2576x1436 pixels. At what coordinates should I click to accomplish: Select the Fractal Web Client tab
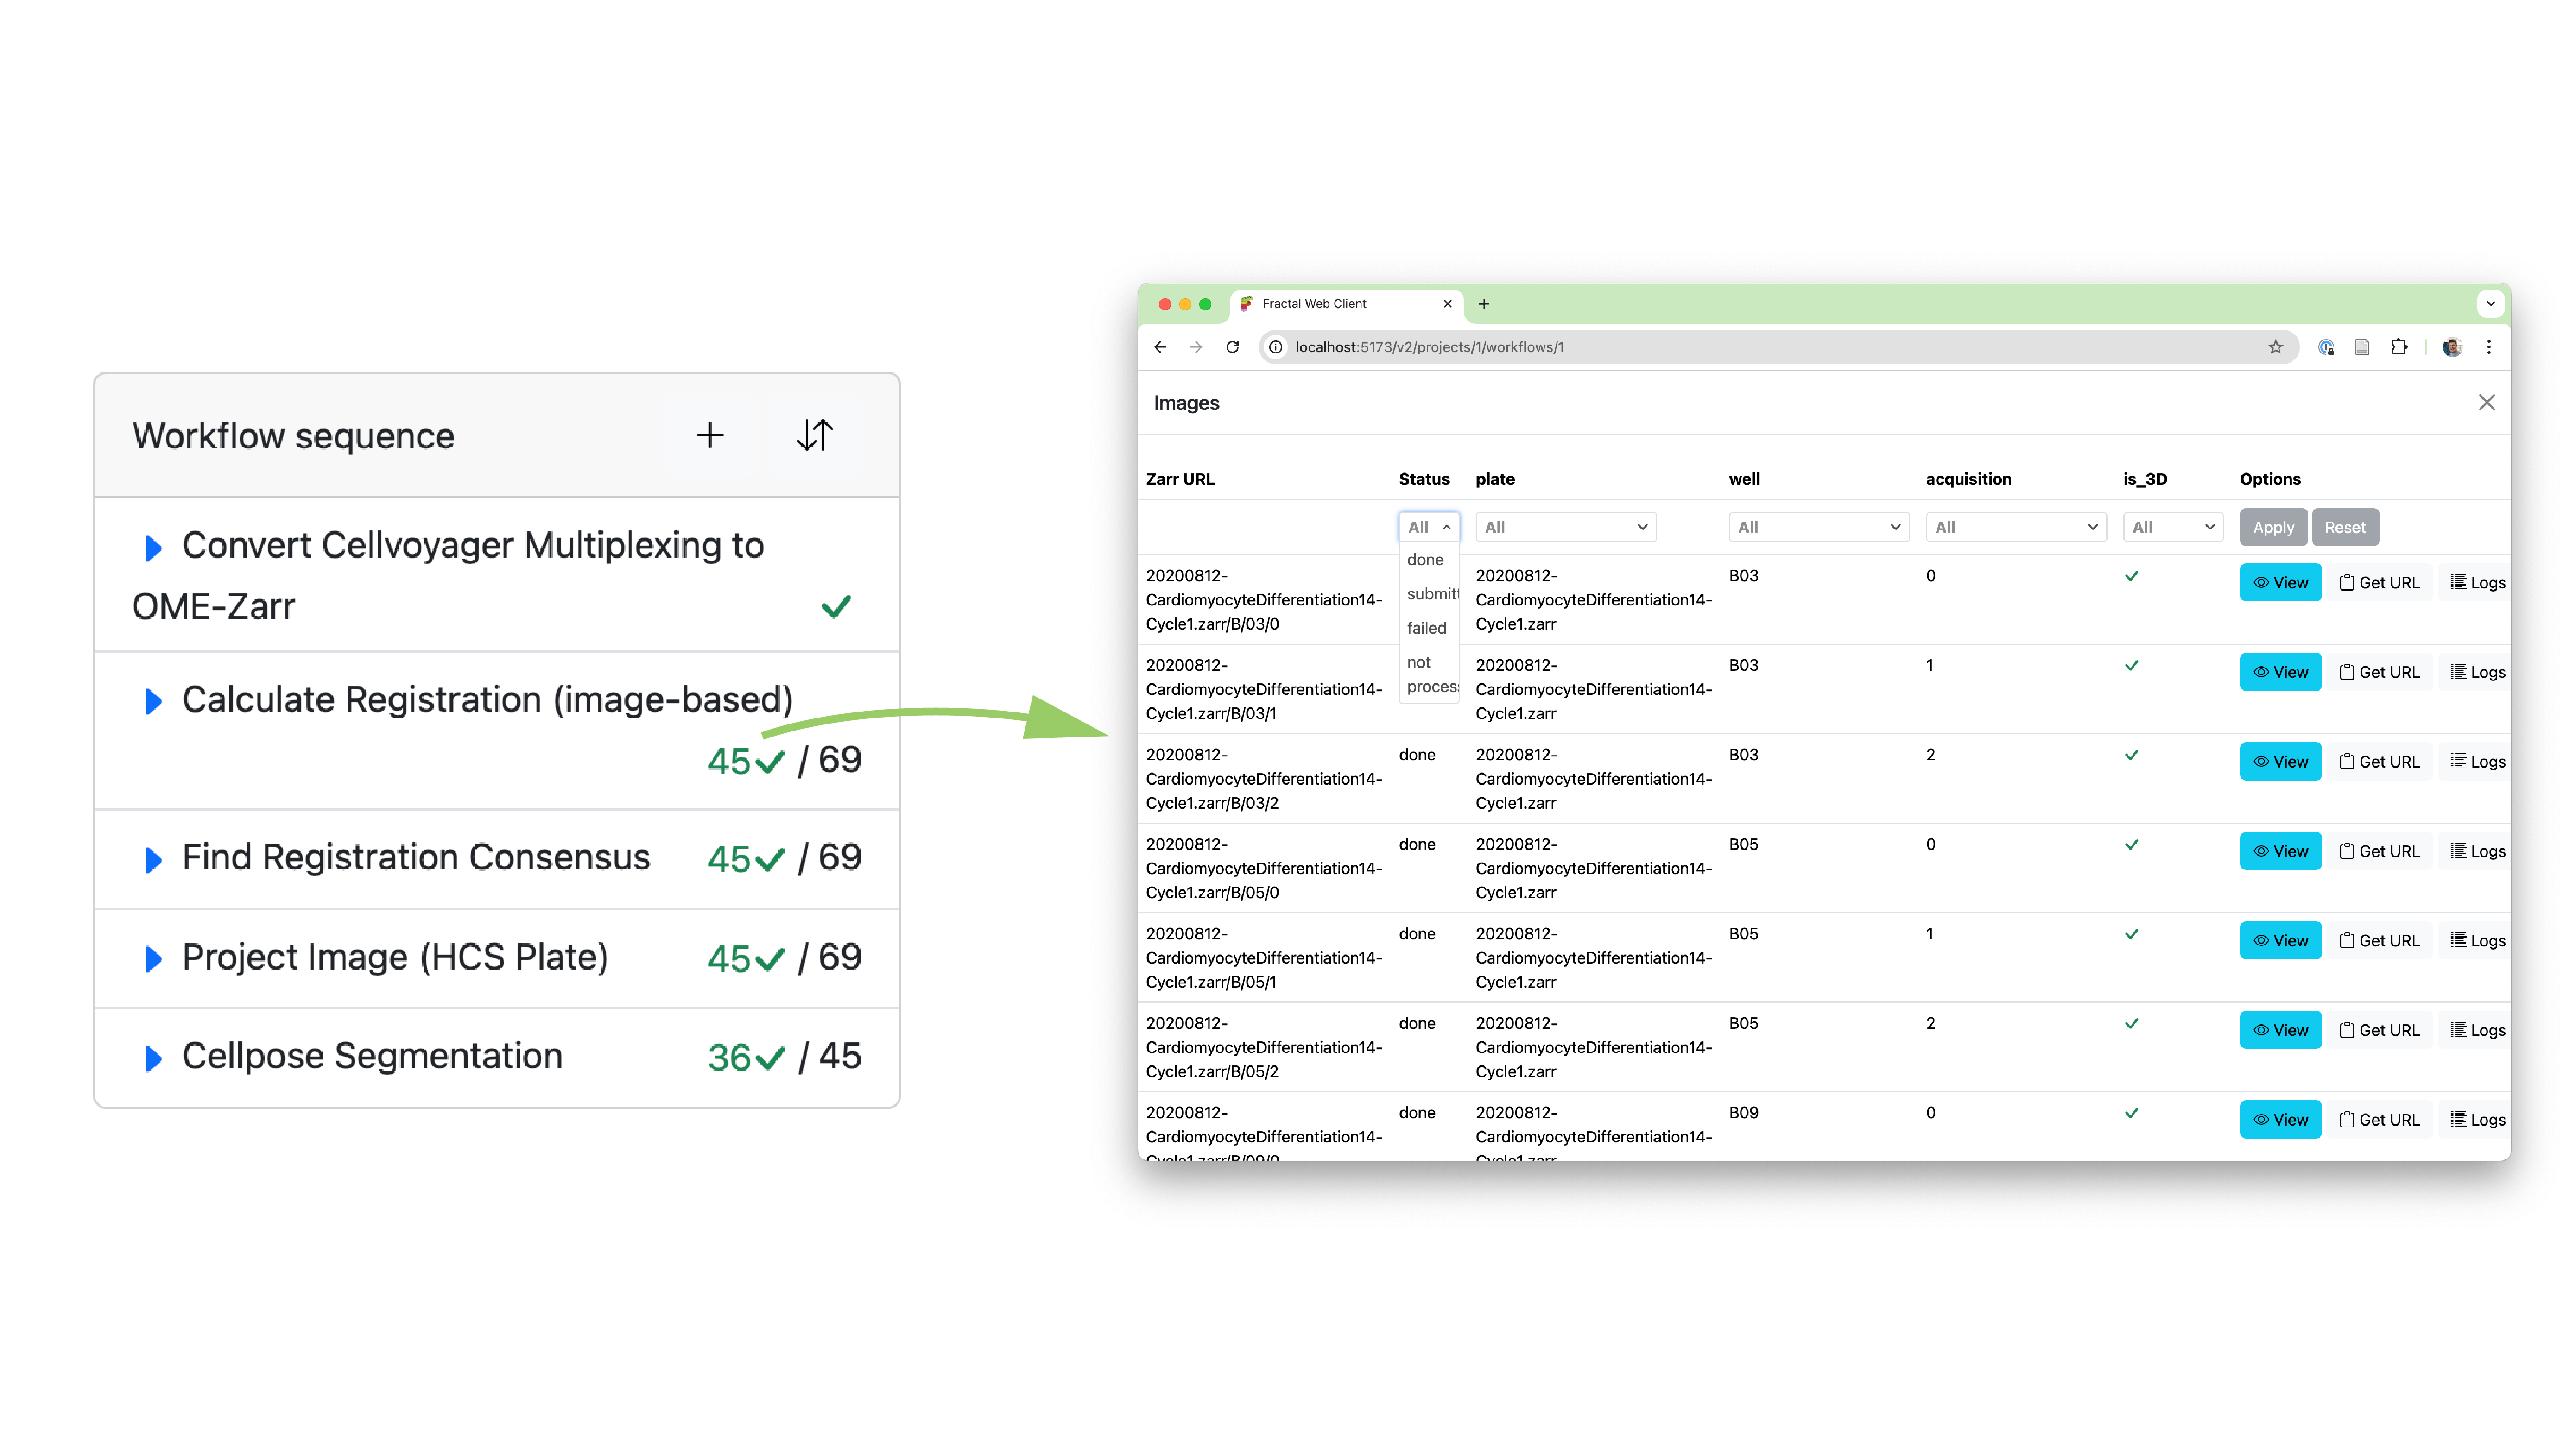1347,304
